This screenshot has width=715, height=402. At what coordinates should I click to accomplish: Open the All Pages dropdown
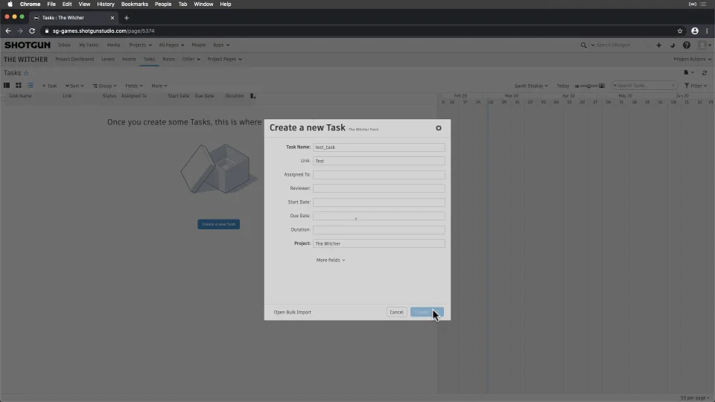point(171,45)
